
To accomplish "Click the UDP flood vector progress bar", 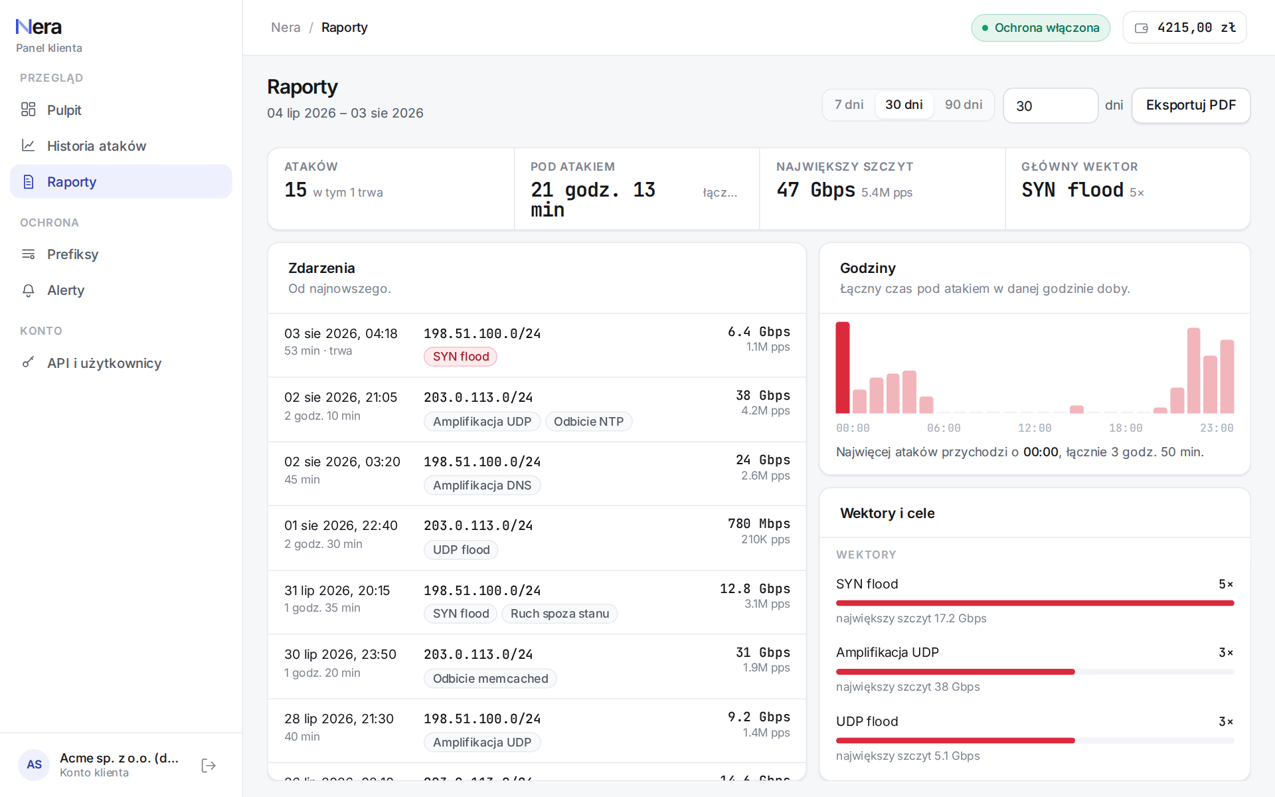I will 1035,741.
